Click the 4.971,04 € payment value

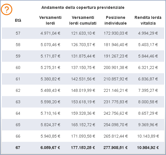coord(50,33)
